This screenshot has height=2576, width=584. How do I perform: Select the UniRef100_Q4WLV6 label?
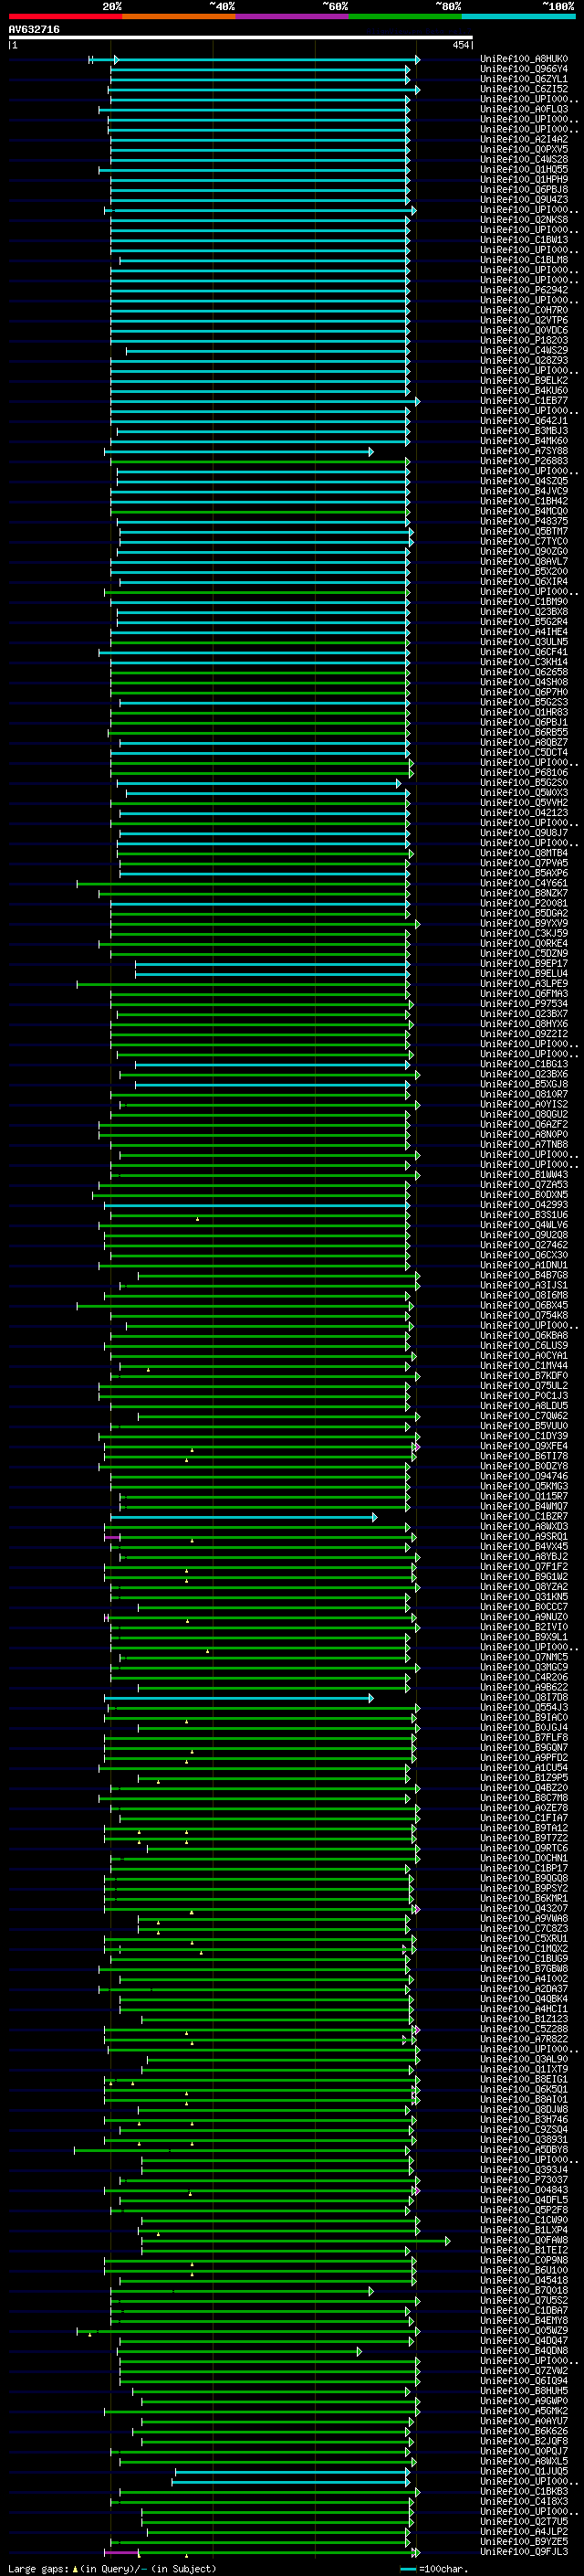[x=524, y=1226]
